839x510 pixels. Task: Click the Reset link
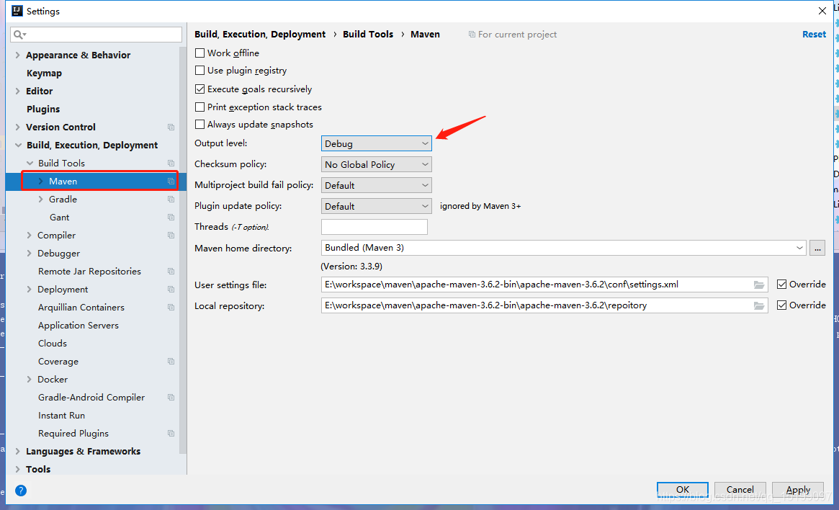tap(814, 35)
